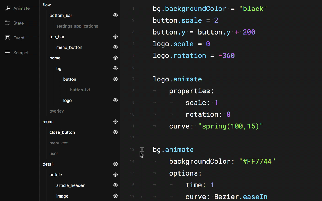Click the fold icon beside line 13
The image size is (322, 201).
pyautogui.click(x=142, y=149)
